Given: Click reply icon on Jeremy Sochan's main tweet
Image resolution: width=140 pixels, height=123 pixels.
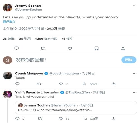Looking at the screenshot, I should click(17, 48).
